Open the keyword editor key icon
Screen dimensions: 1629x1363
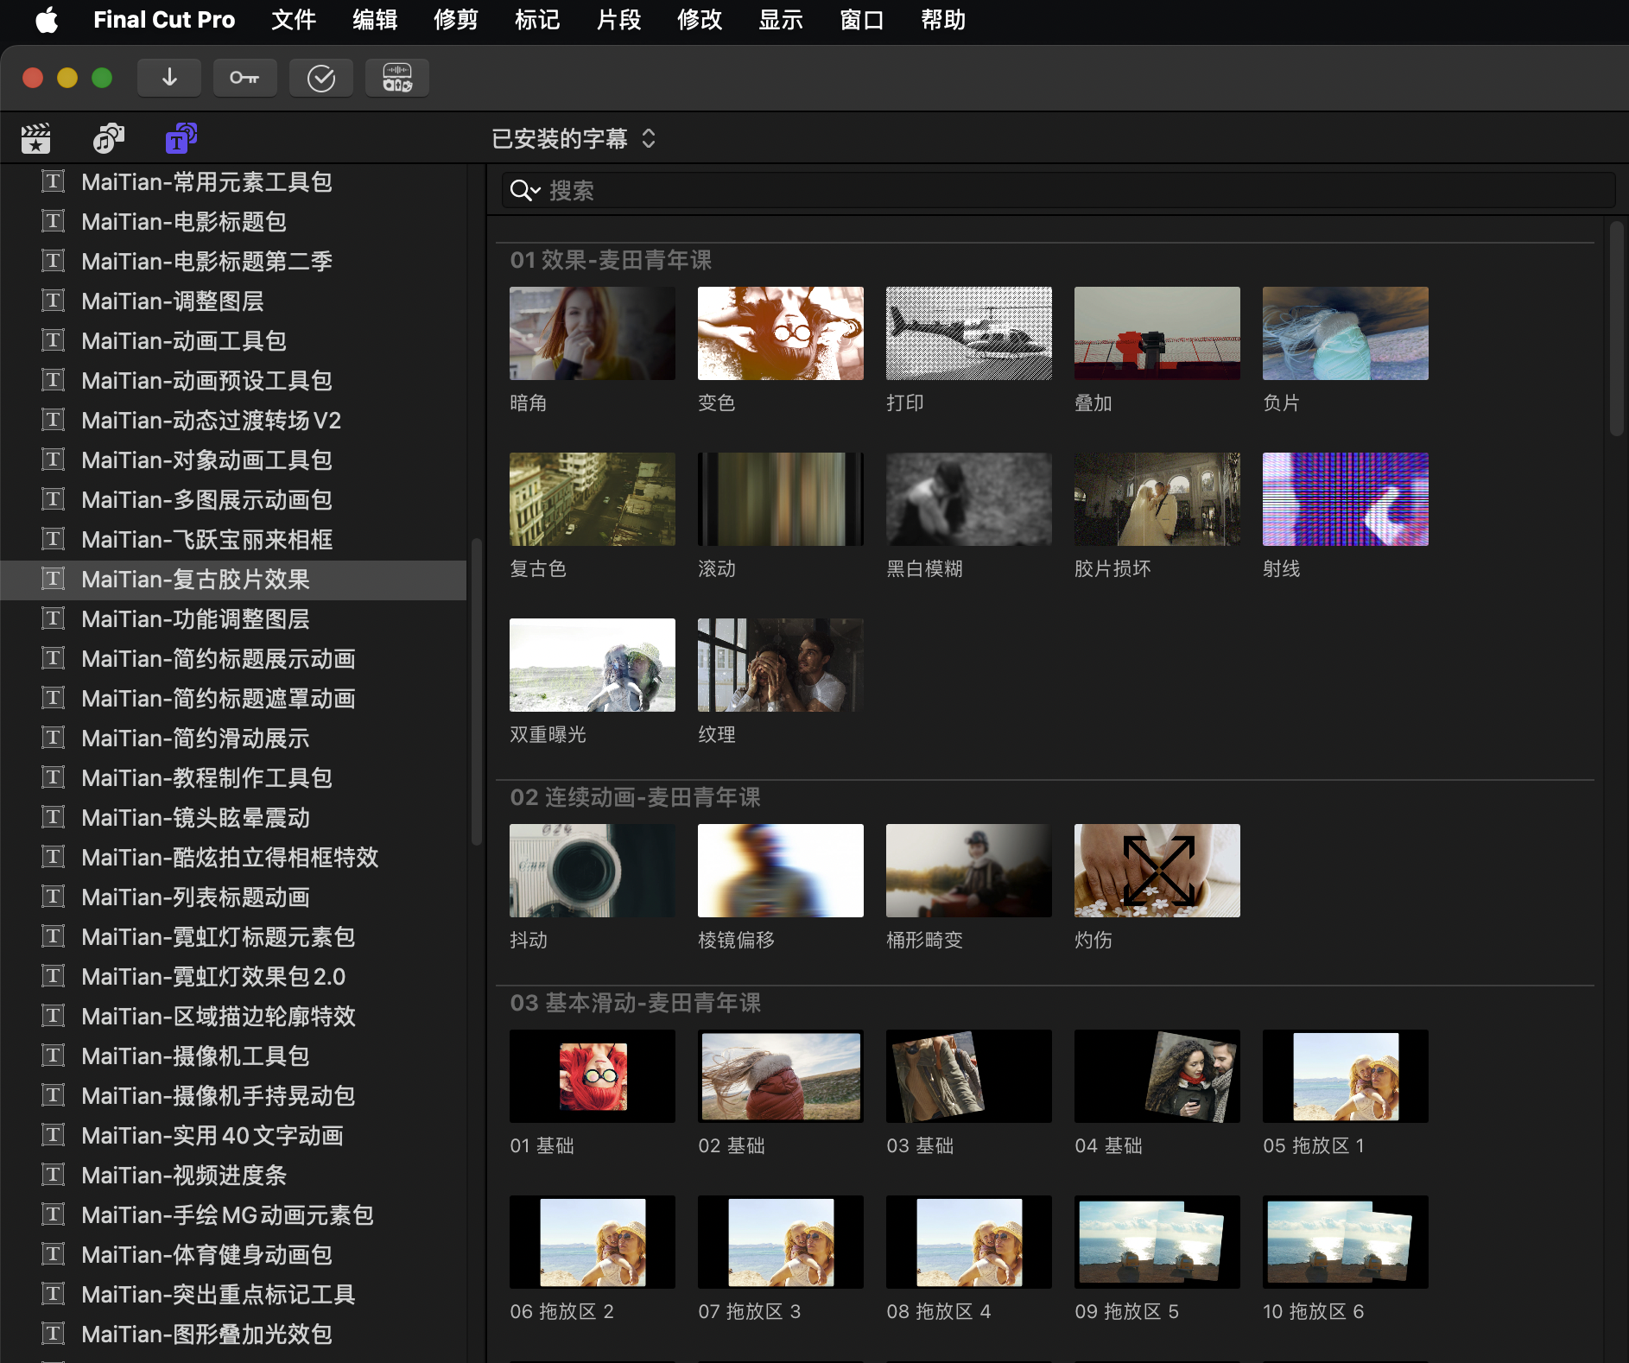point(245,78)
